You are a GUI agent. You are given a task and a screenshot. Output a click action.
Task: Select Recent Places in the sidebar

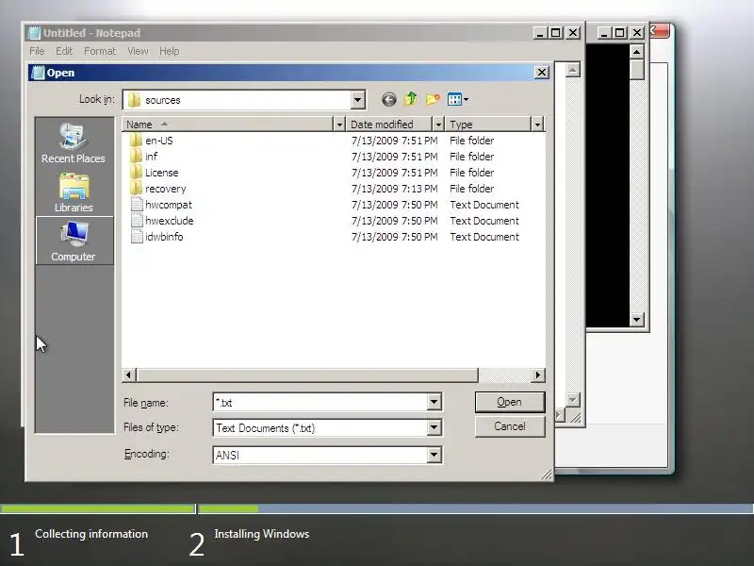74,143
